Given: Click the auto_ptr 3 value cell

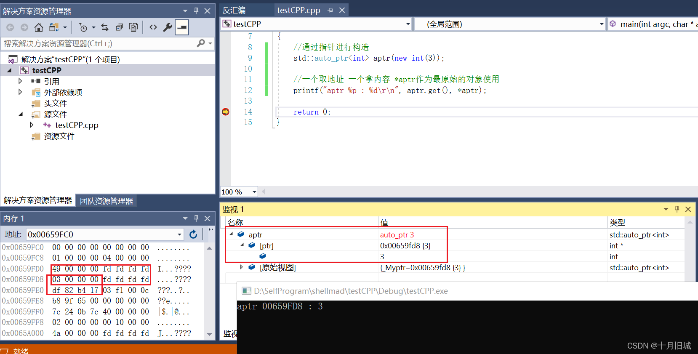Looking at the screenshot, I should 397,235.
